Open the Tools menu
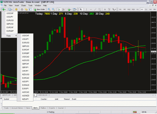 tap(30, 6)
